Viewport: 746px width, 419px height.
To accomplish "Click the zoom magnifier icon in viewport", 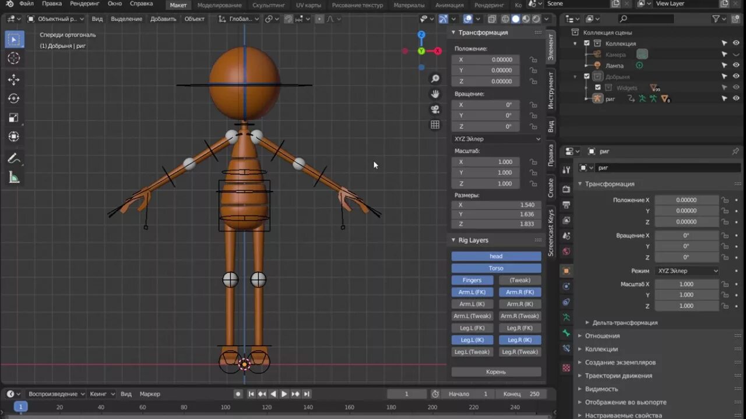I will tap(435, 79).
